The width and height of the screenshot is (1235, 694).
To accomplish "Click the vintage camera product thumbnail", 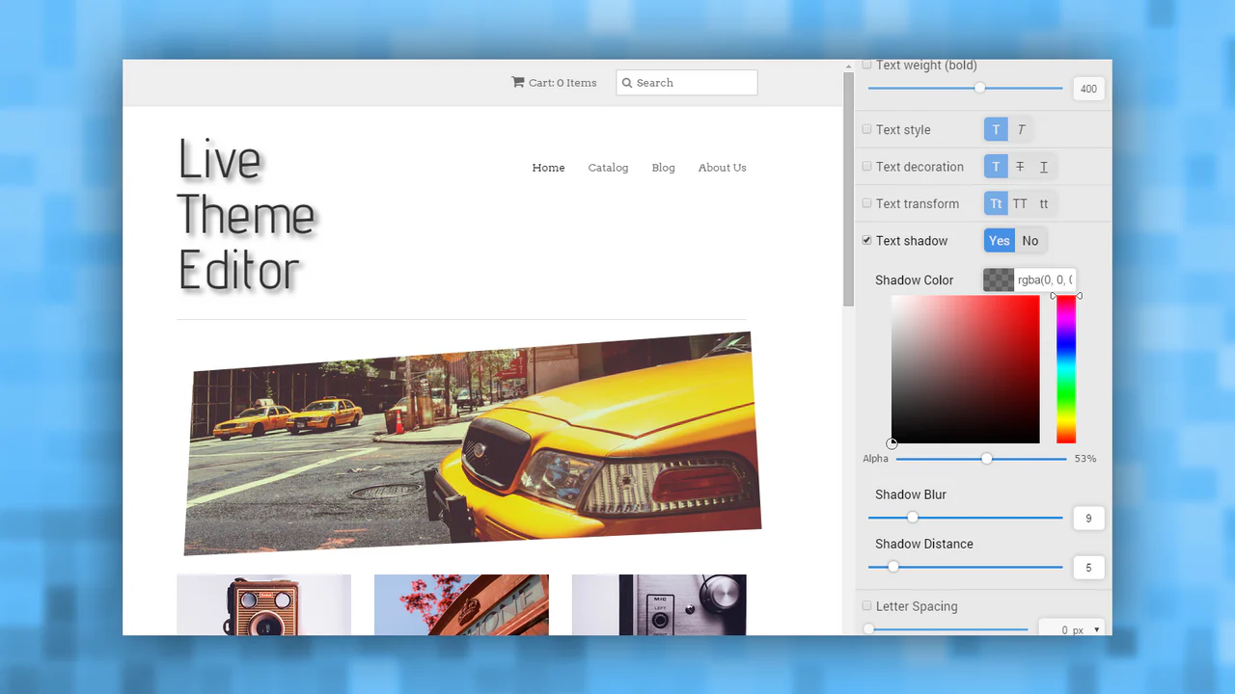I will (263, 604).
